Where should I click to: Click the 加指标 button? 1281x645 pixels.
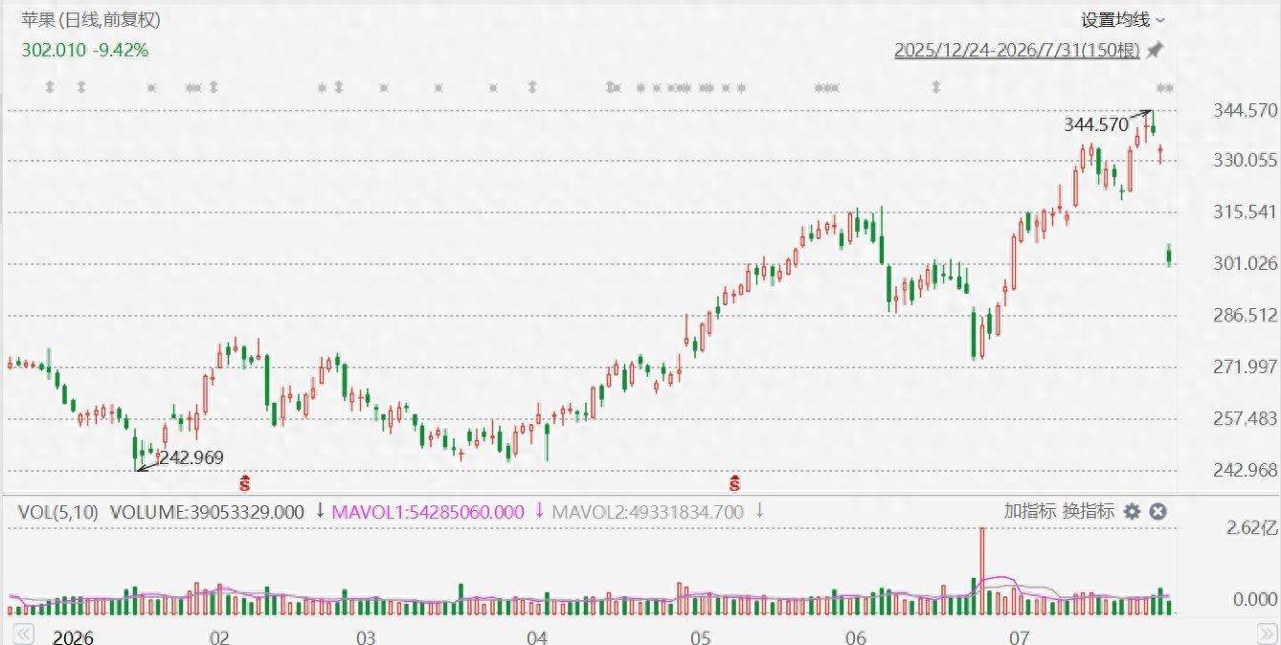1030,511
